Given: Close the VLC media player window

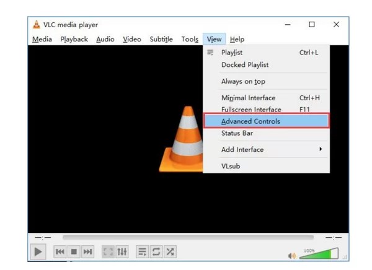Looking at the screenshot, I should (x=336, y=24).
